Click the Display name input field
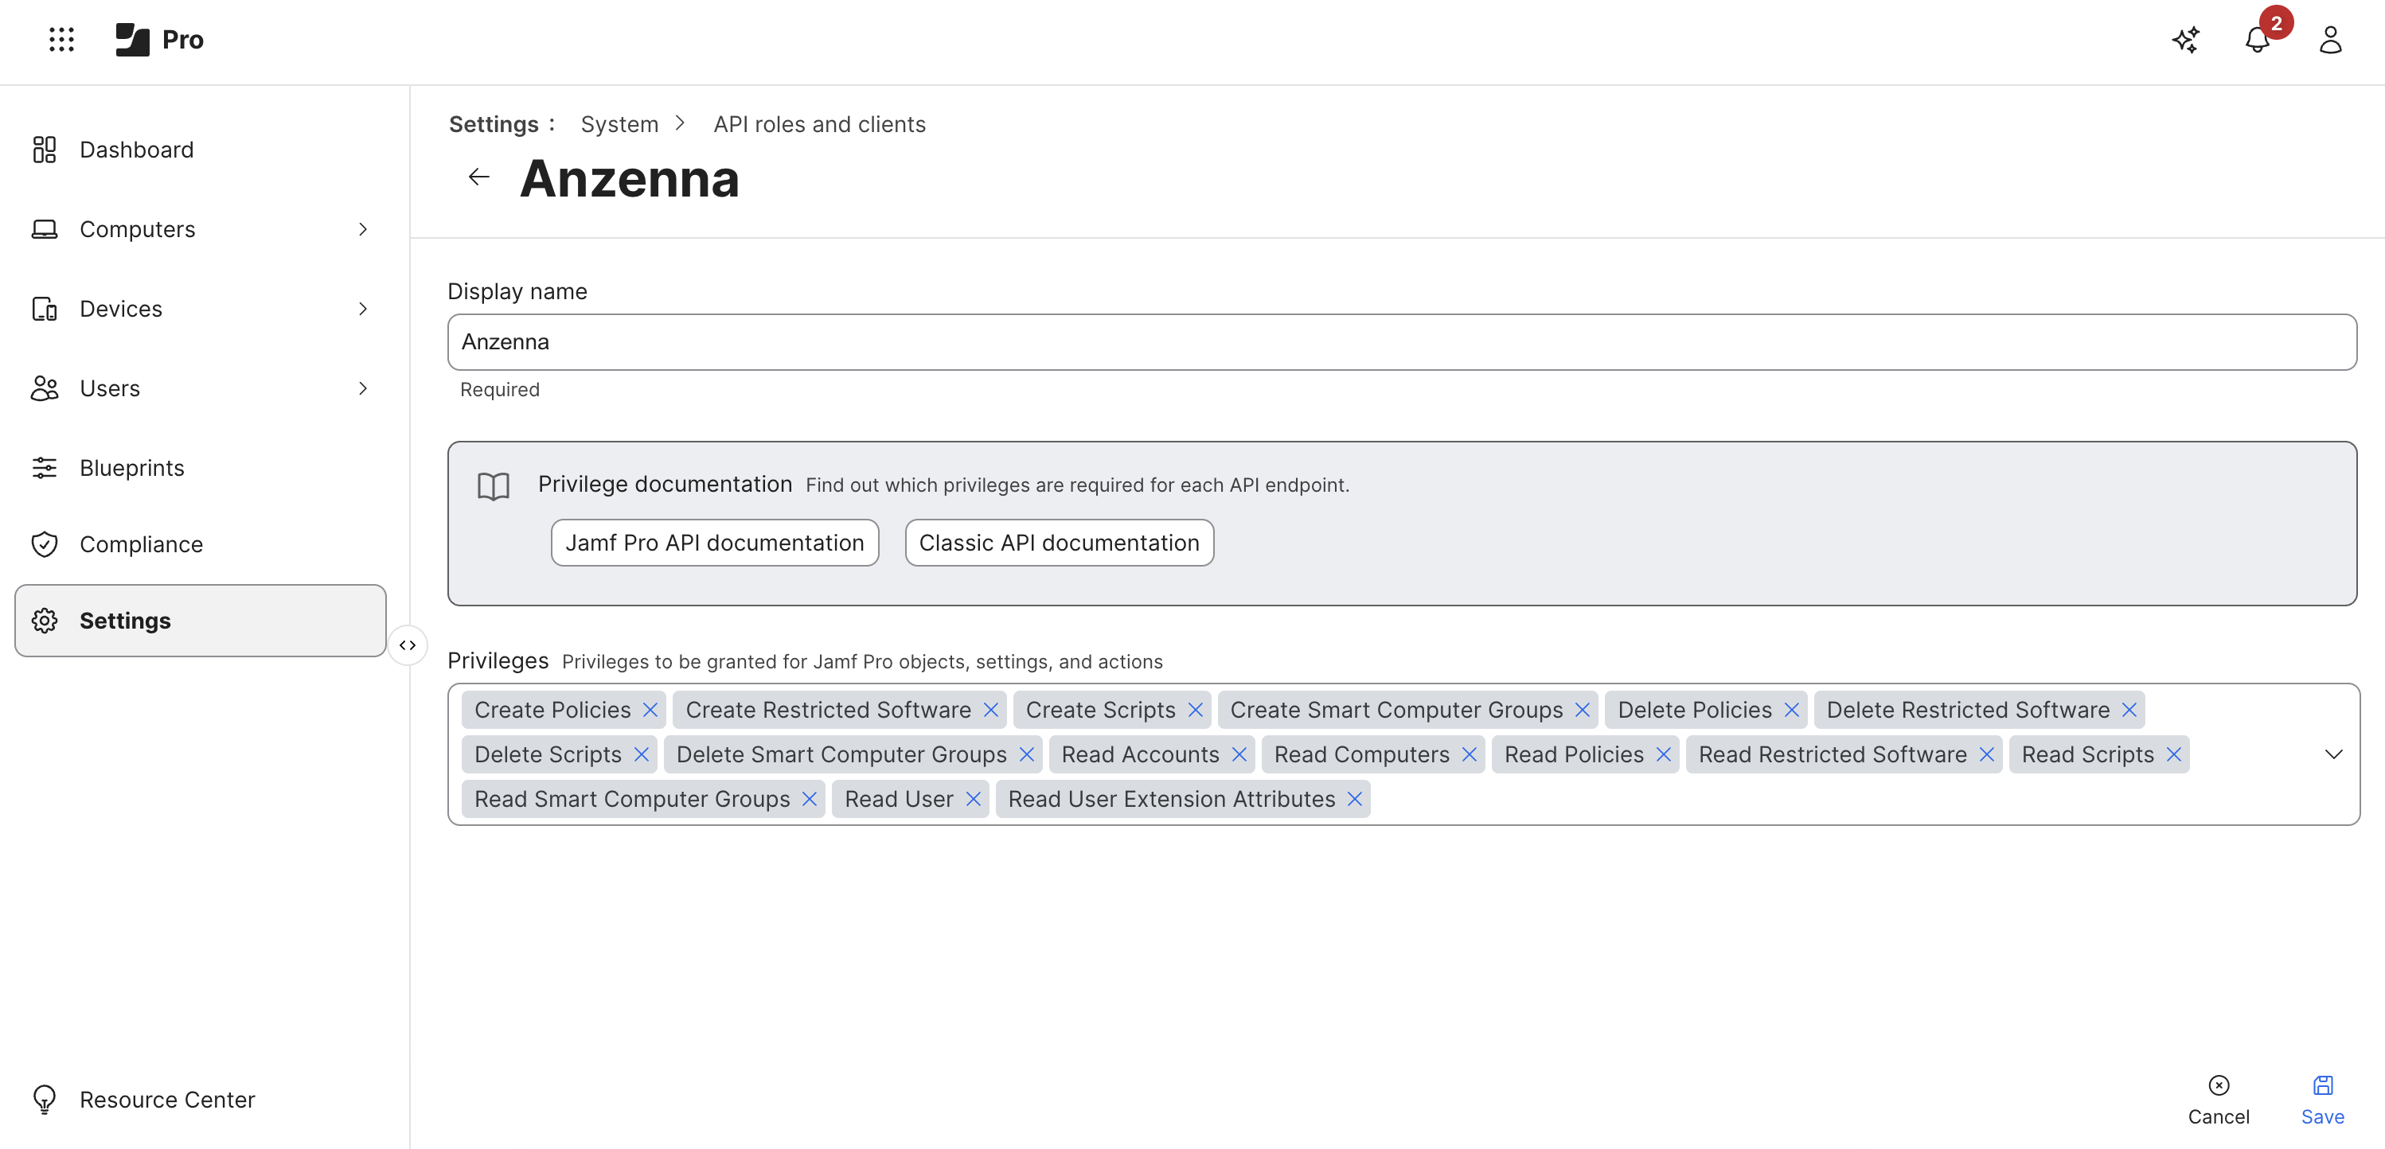 tap(1401, 342)
